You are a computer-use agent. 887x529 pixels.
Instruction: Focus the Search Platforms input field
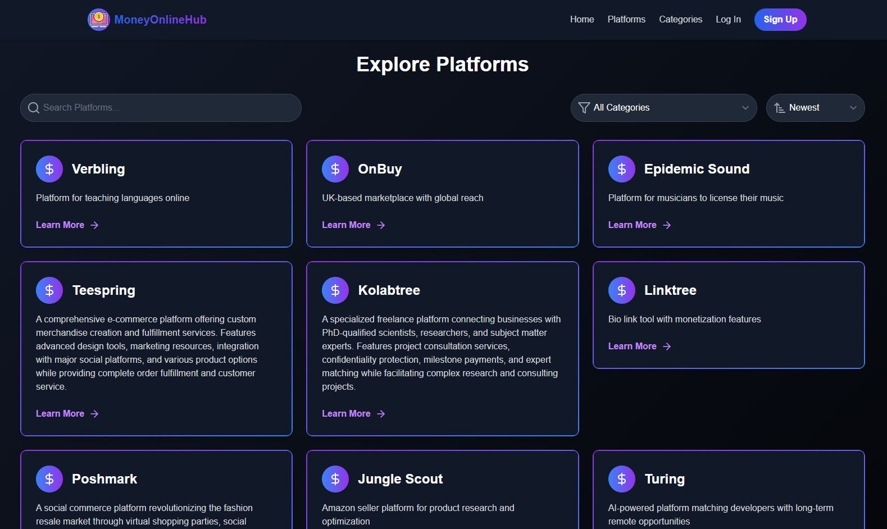point(161,108)
